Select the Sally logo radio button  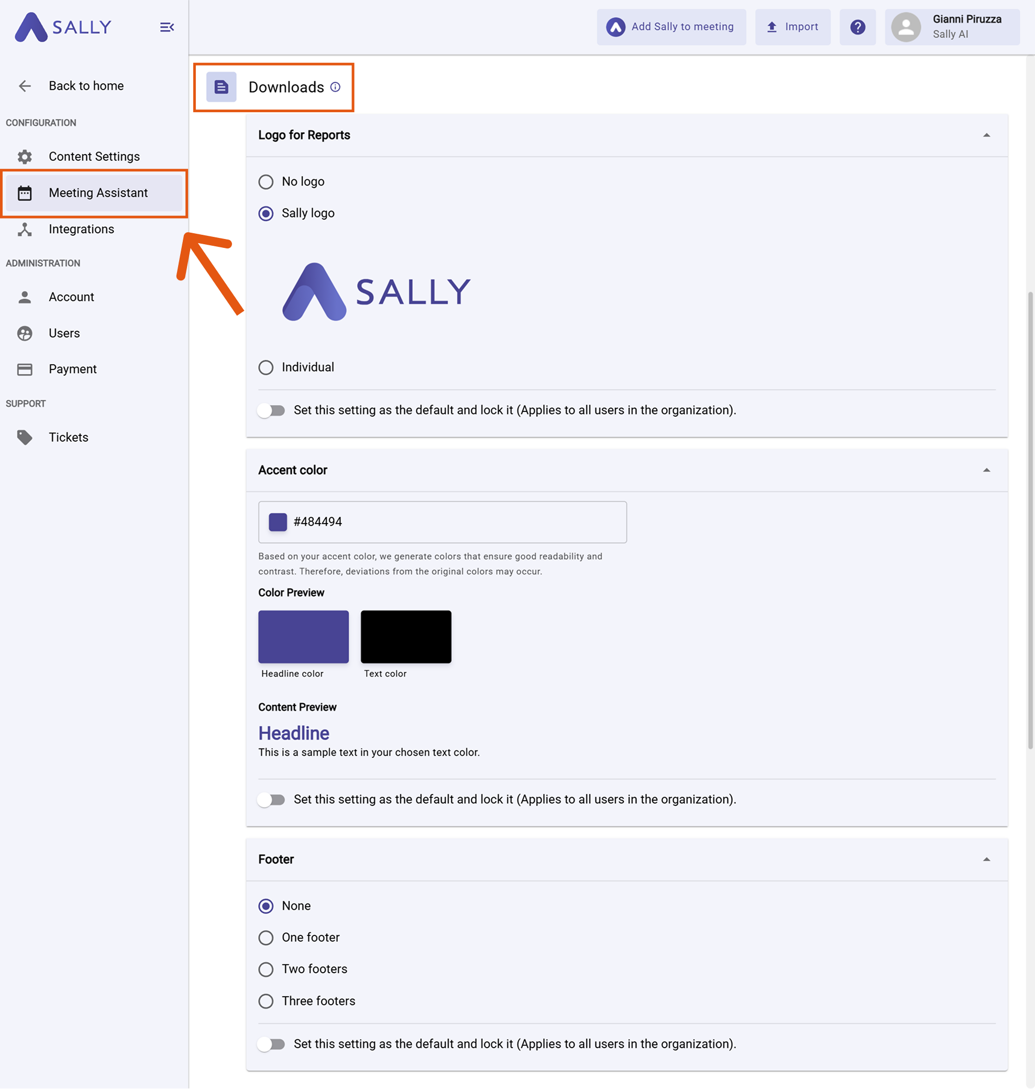tap(266, 214)
